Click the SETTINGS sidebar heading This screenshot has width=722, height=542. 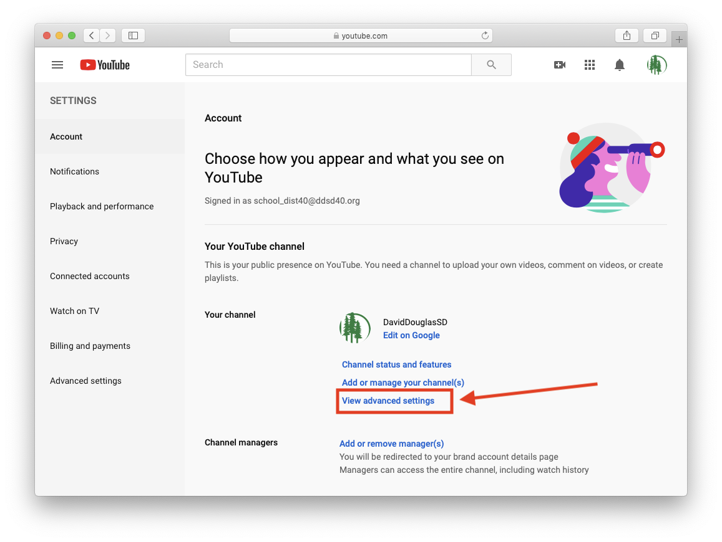pyautogui.click(x=73, y=101)
